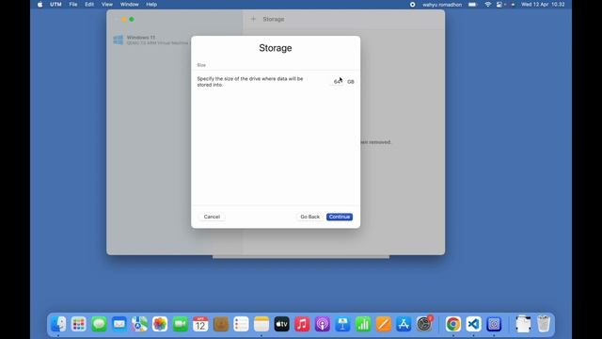Open the Wi-Fi menu icon
This screenshot has height=339, width=602.
pyautogui.click(x=488, y=5)
